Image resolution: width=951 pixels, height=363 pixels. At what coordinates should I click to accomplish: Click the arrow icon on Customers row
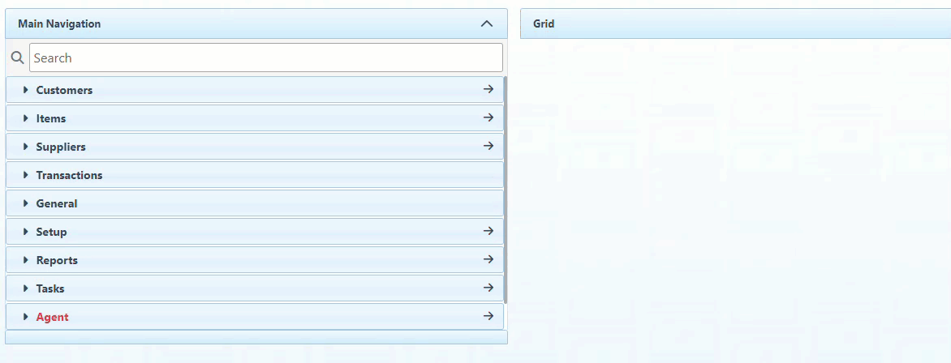pyautogui.click(x=488, y=89)
